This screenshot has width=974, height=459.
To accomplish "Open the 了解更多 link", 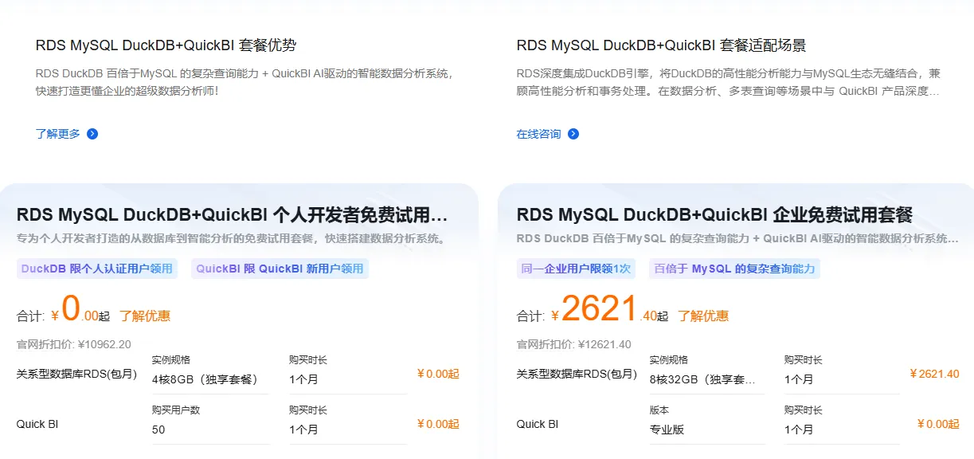I will point(58,134).
